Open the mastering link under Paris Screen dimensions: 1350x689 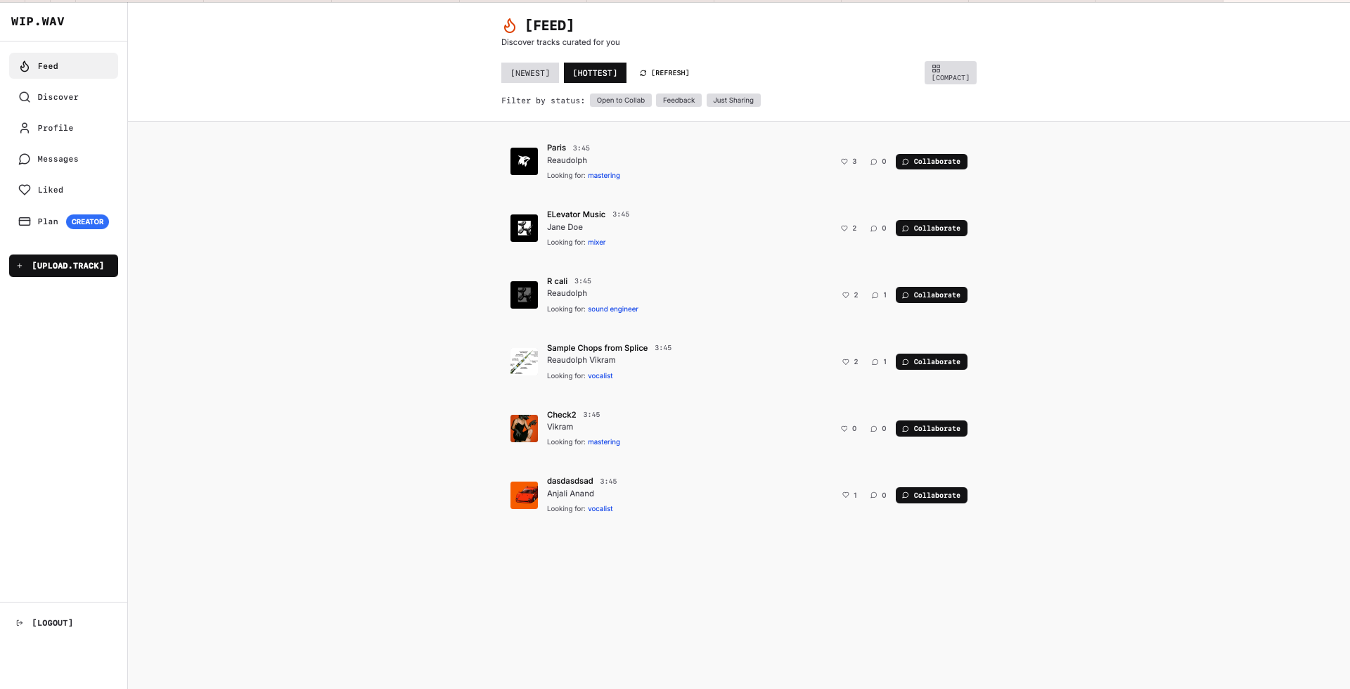(603, 175)
